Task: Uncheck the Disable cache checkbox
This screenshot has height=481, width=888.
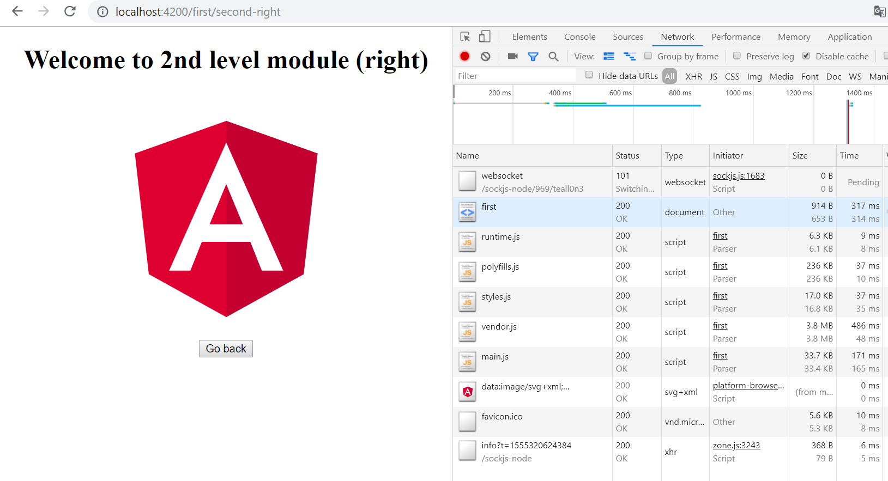Action: pos(806,56)
